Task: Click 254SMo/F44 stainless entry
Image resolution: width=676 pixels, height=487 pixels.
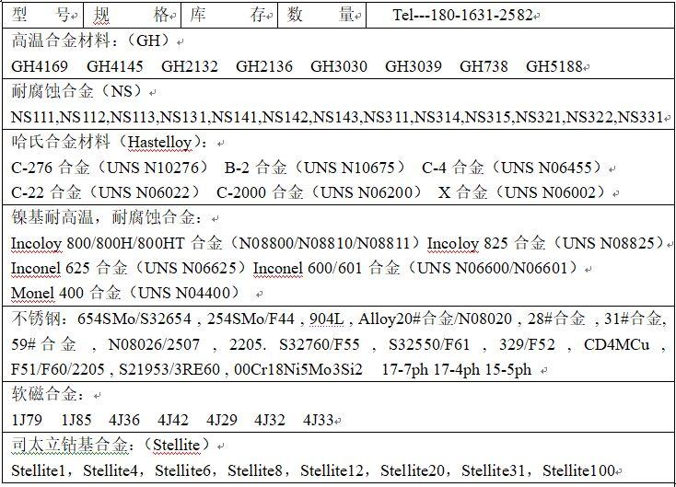Action: pos(251,319)
